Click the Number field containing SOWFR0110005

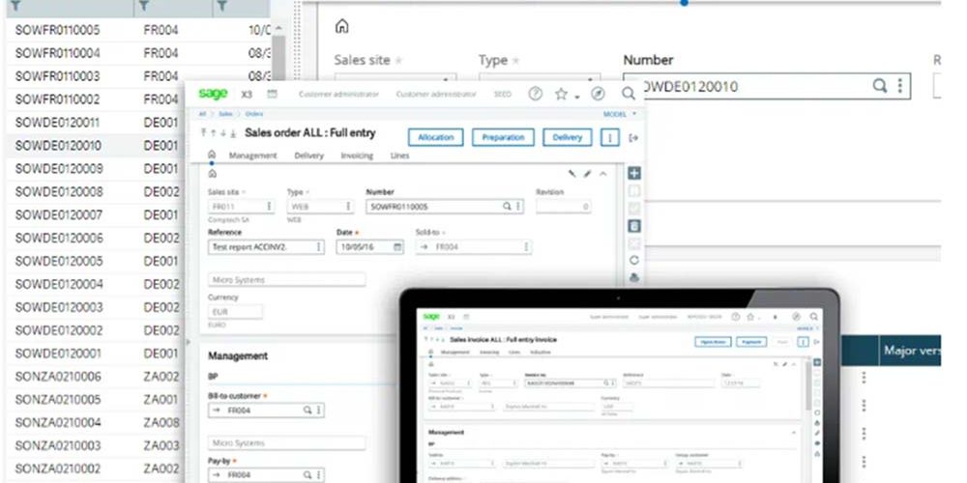pyautogui.click(x=445, y=207)
